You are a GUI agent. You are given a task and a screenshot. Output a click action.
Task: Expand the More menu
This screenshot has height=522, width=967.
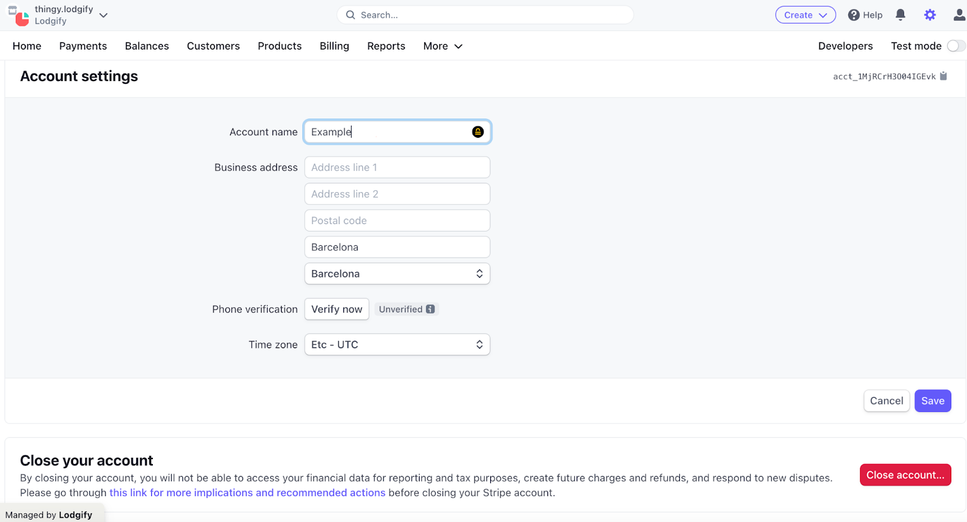tap(442, 46)
